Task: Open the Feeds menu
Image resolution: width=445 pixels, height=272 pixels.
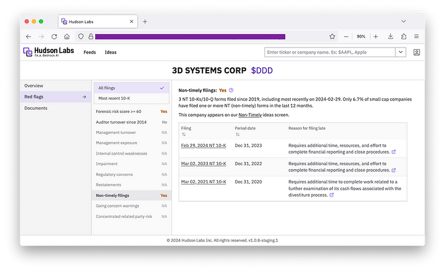Action: [x=90, y=52]
